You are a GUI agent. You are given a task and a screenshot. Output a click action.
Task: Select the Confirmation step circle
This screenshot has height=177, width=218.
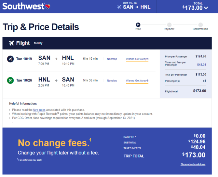pos(200,25)
